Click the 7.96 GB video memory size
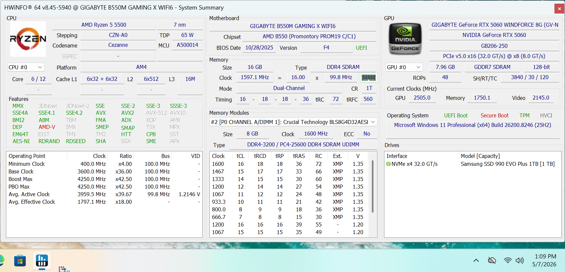This screenshot has width=565, height=272. coord(445,67)
